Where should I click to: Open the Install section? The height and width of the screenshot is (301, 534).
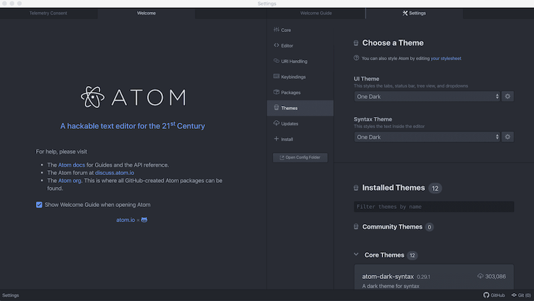[287, 139]
